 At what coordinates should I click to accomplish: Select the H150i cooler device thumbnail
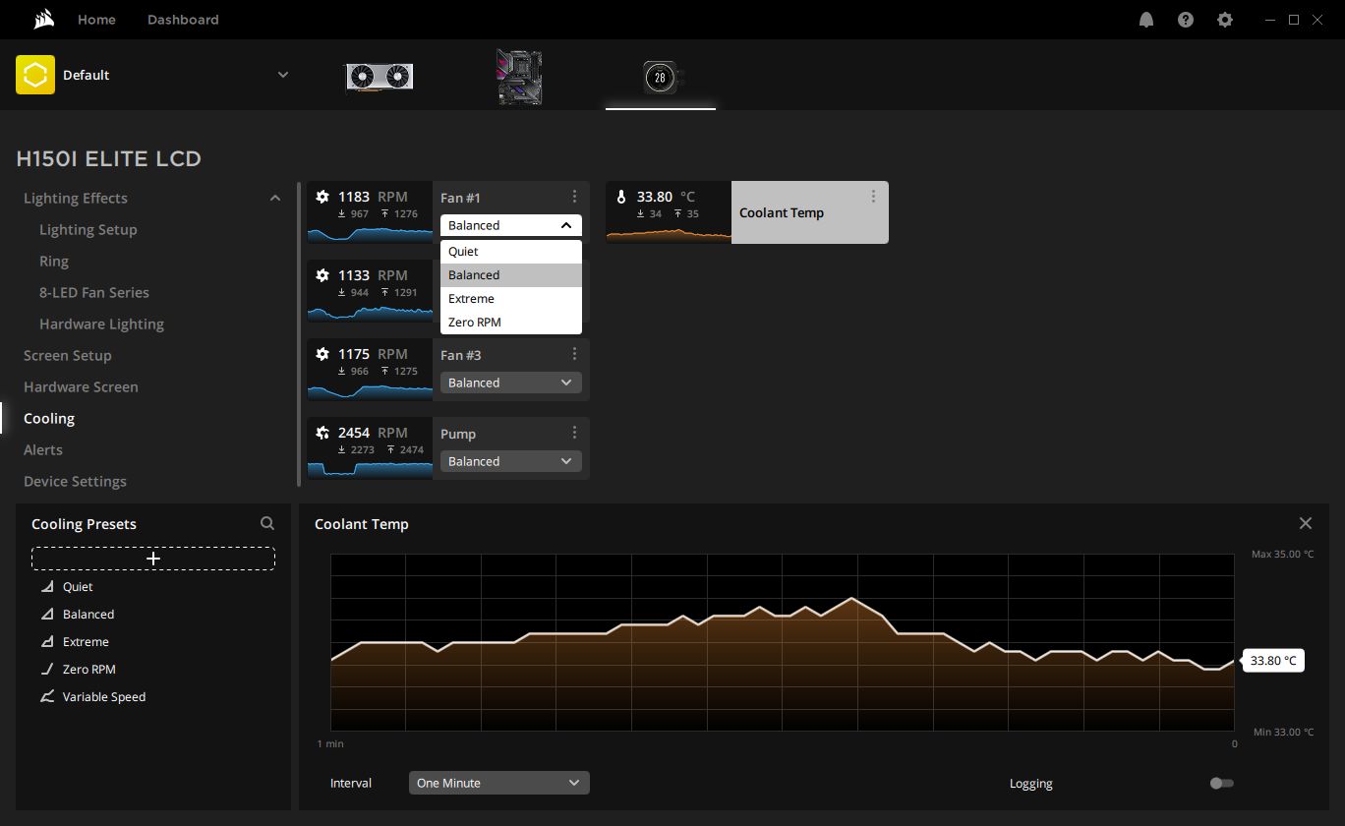(661, 77)
